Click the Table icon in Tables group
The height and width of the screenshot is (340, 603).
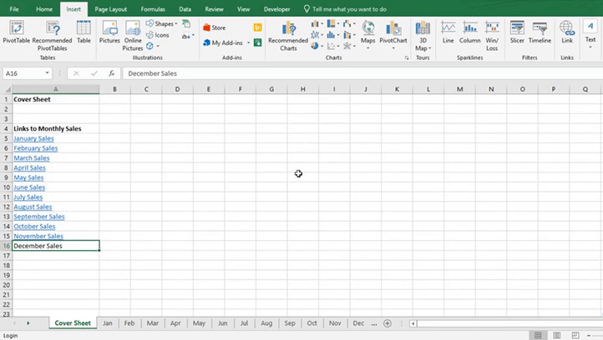coord(84,32)
